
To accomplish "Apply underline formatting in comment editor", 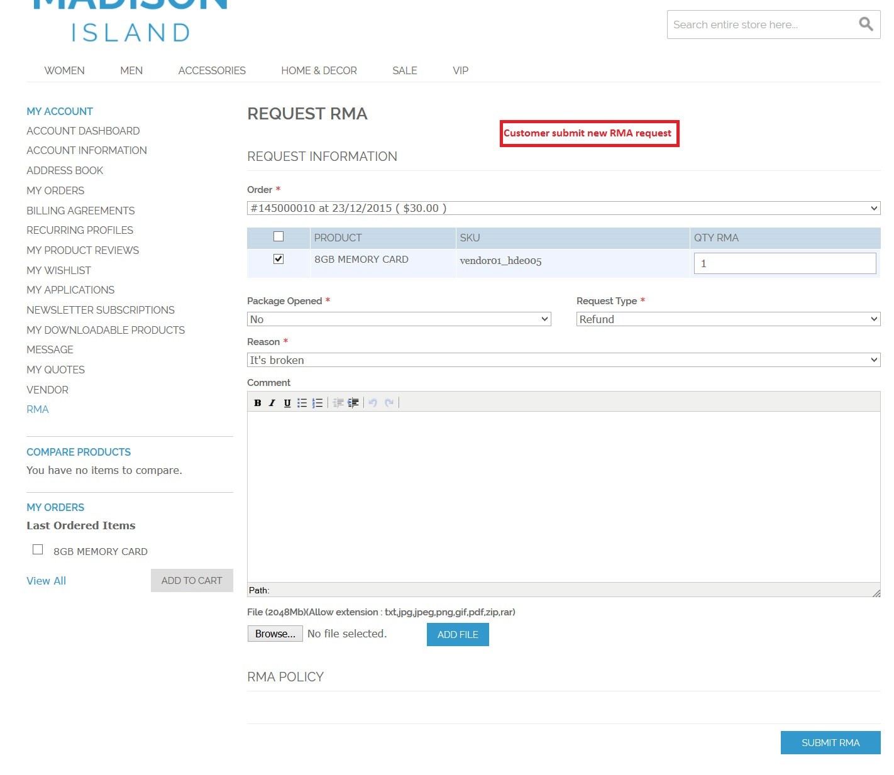I will click(x=287, y=403).
